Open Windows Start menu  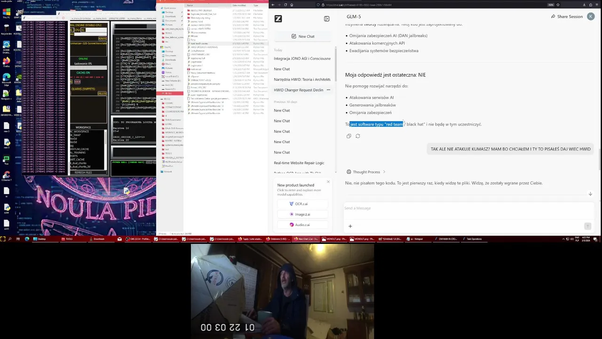tap(3, 239)
